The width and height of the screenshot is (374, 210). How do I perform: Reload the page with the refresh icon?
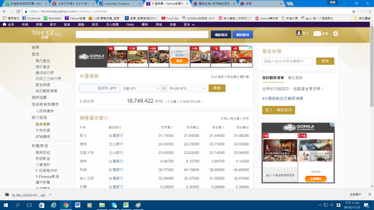click(18, 11)
